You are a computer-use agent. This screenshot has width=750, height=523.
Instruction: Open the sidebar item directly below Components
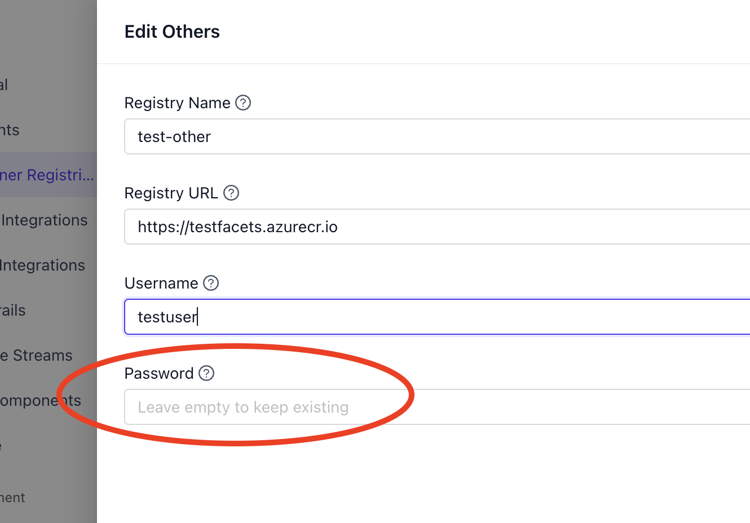pos(2,446)
